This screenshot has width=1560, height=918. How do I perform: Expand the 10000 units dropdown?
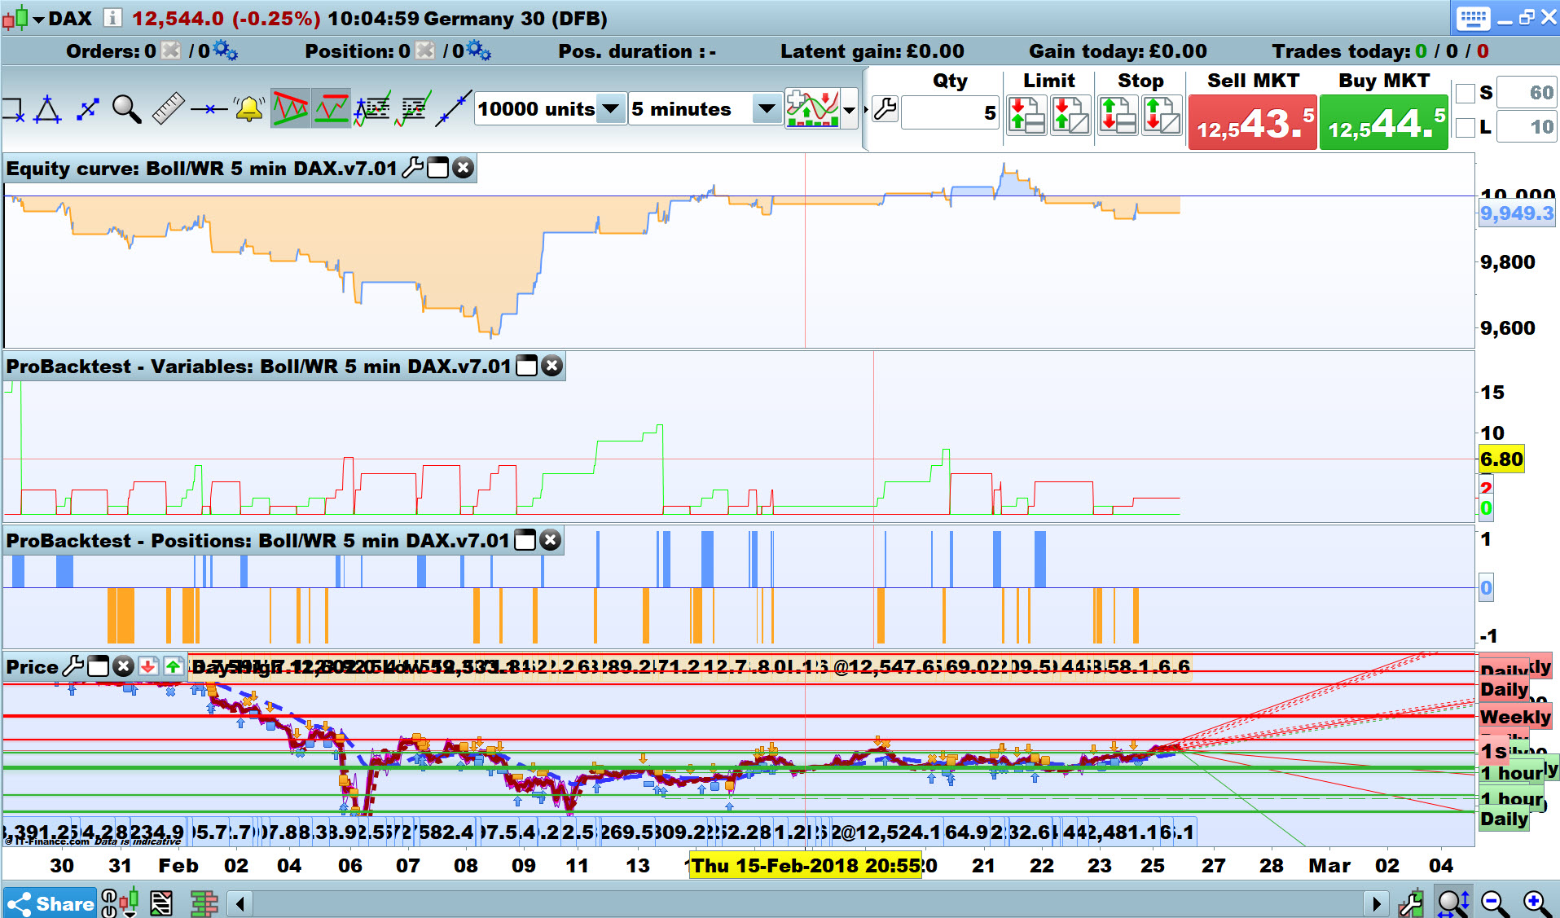click(x=610, y=108)
